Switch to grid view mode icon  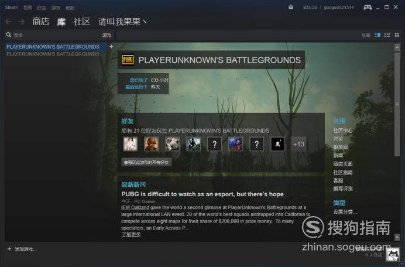[397, 35]
